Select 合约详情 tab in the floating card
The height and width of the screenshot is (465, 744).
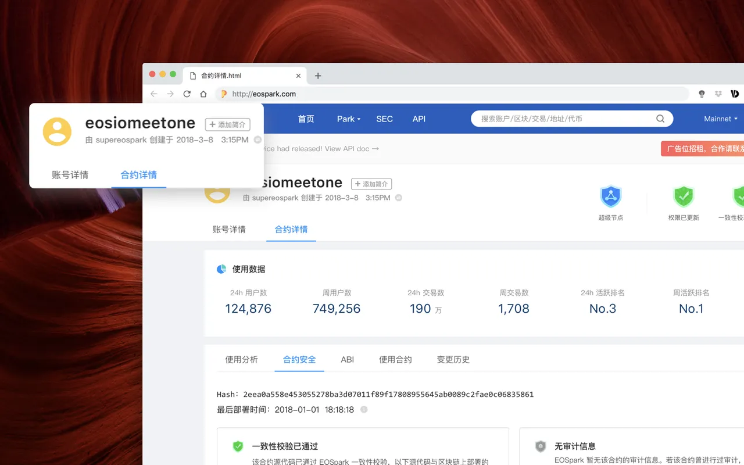point(139,175)
